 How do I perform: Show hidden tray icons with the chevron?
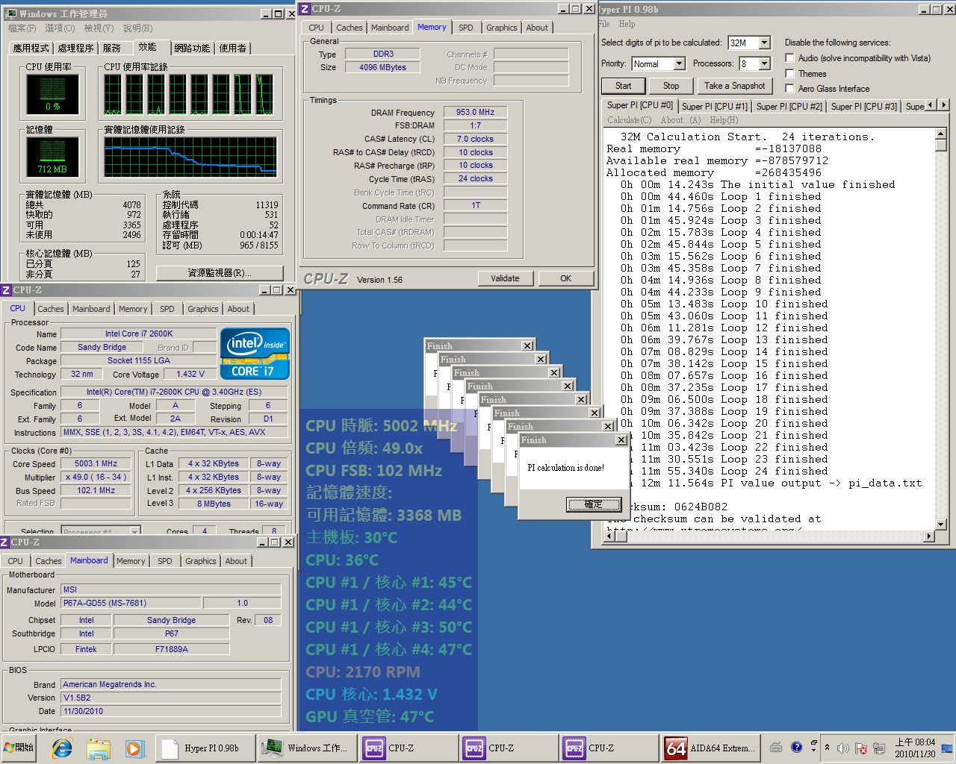(827, 747)
